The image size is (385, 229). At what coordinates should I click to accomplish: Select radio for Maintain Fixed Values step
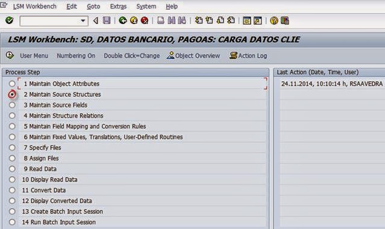(x=12, y=137)
